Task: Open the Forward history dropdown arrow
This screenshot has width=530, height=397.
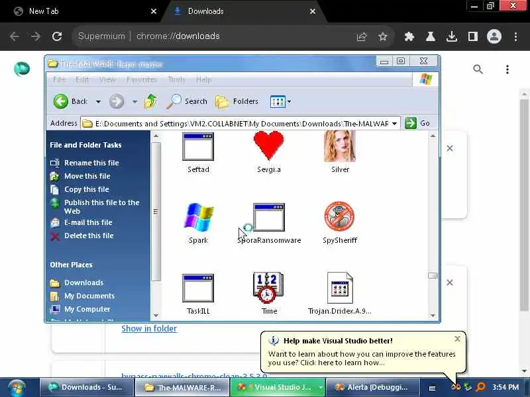Action: (x=134, y=102)
